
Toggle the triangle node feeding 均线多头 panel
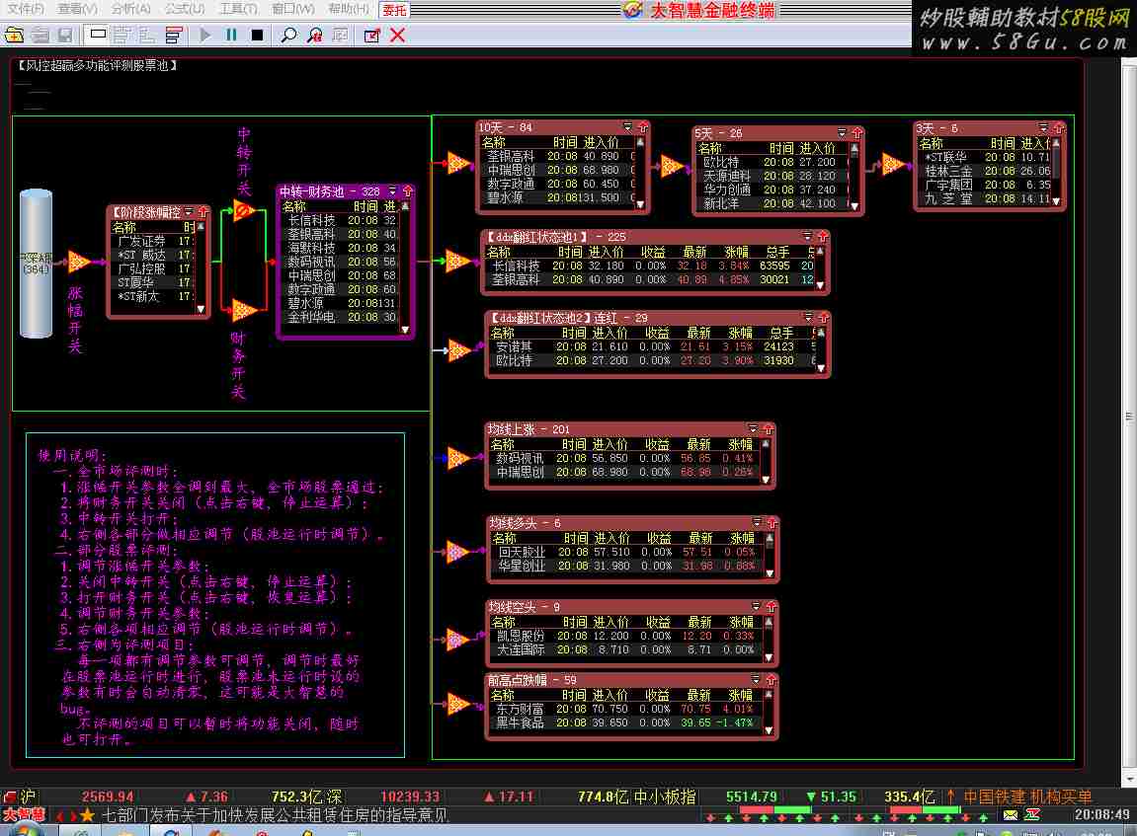[x=457, y=552]
